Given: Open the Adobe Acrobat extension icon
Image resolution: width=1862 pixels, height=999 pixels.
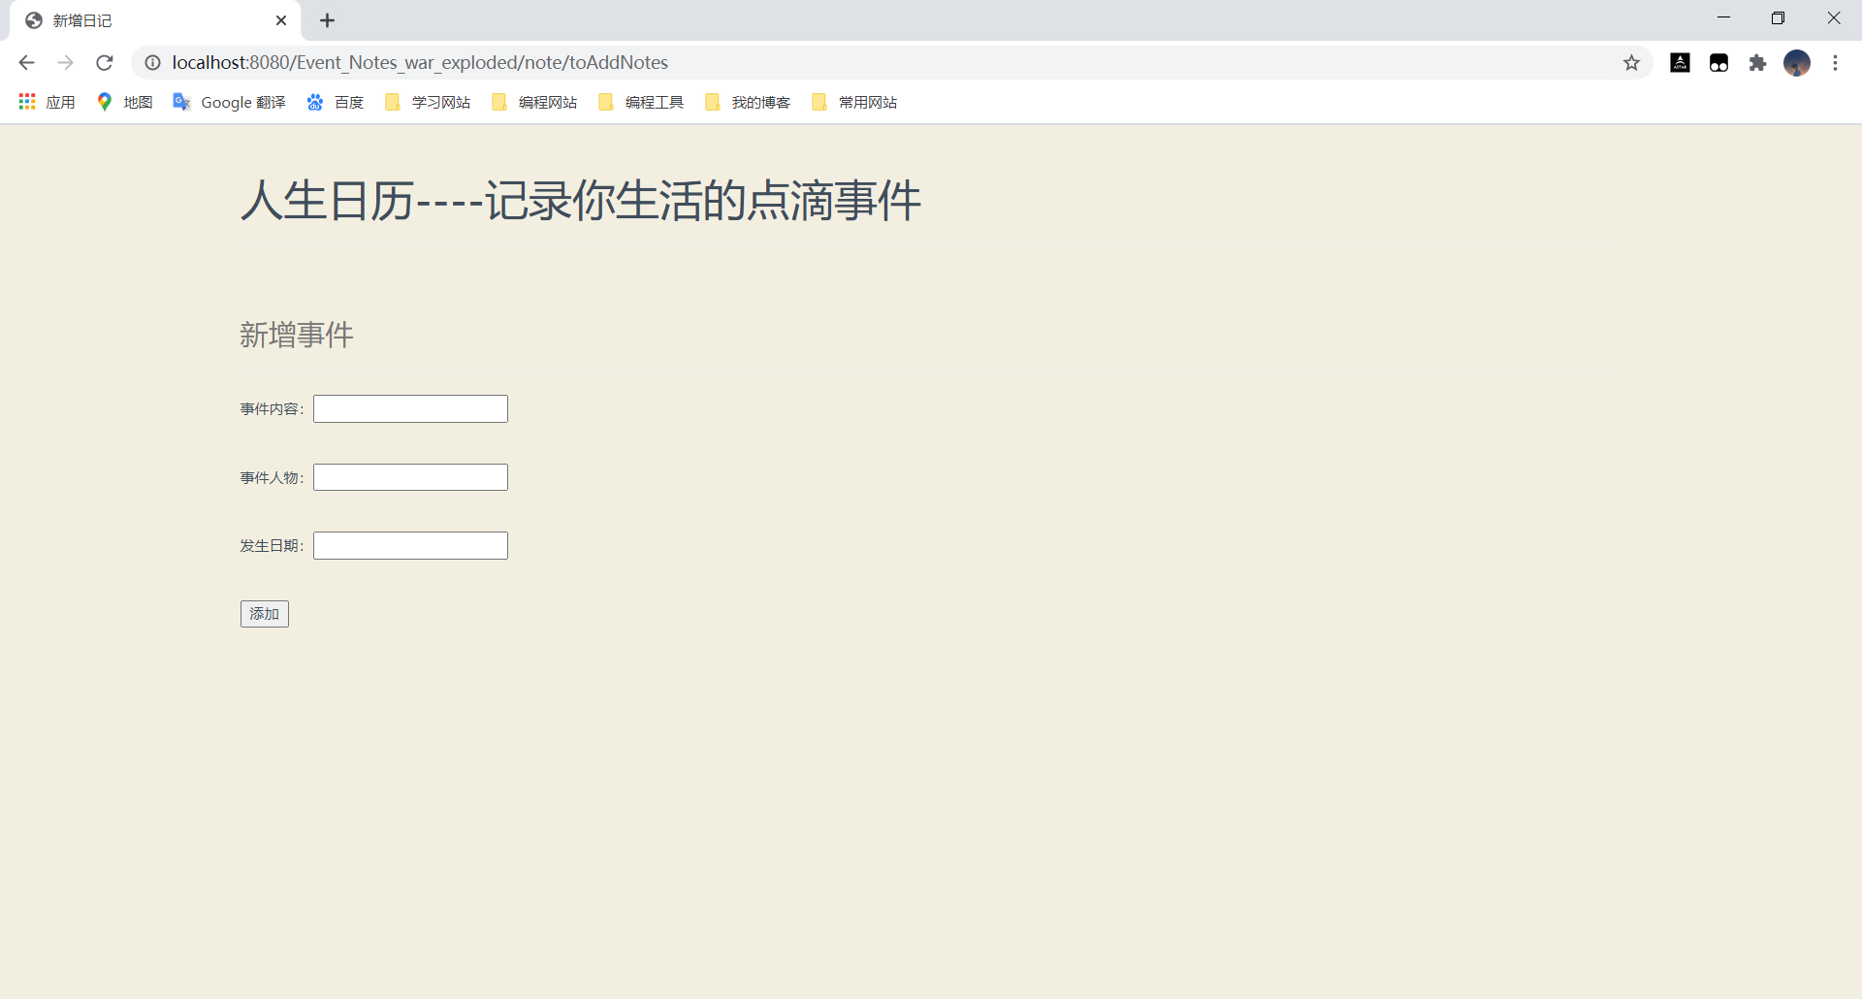Looking at the screenshot, I should pos(1681,63).
